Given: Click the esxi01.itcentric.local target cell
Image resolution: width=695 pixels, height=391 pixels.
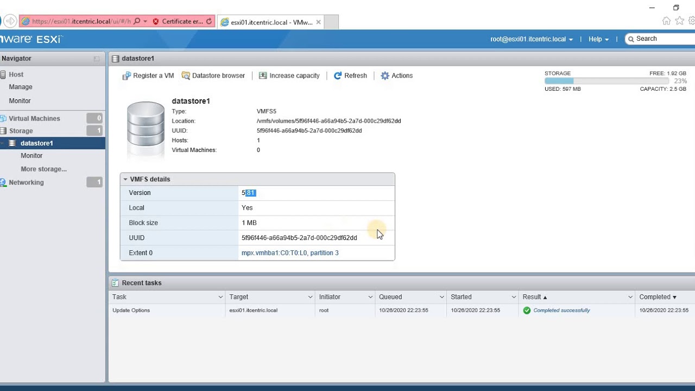Looking at the screenshot, I should click(x=254, y=311).
